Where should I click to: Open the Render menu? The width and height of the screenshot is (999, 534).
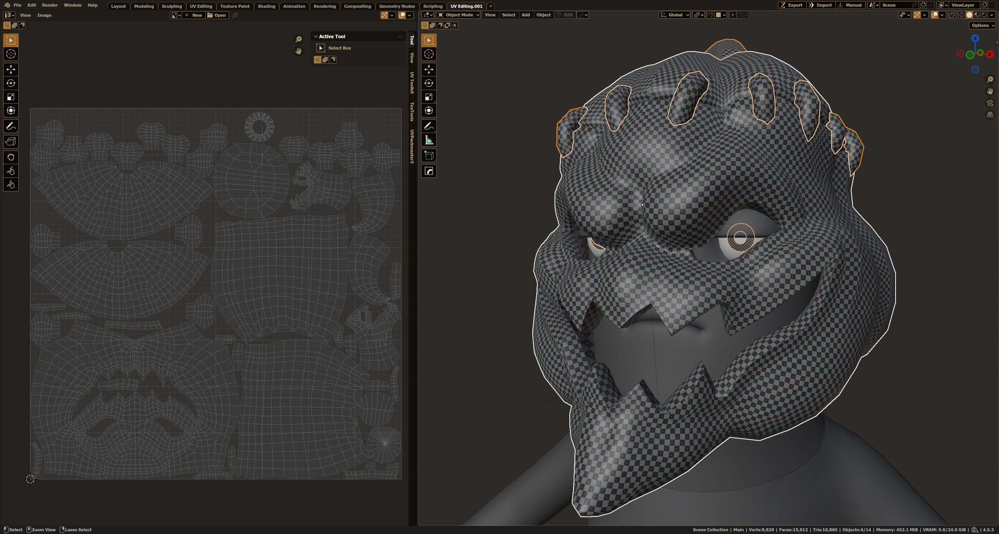50,5
